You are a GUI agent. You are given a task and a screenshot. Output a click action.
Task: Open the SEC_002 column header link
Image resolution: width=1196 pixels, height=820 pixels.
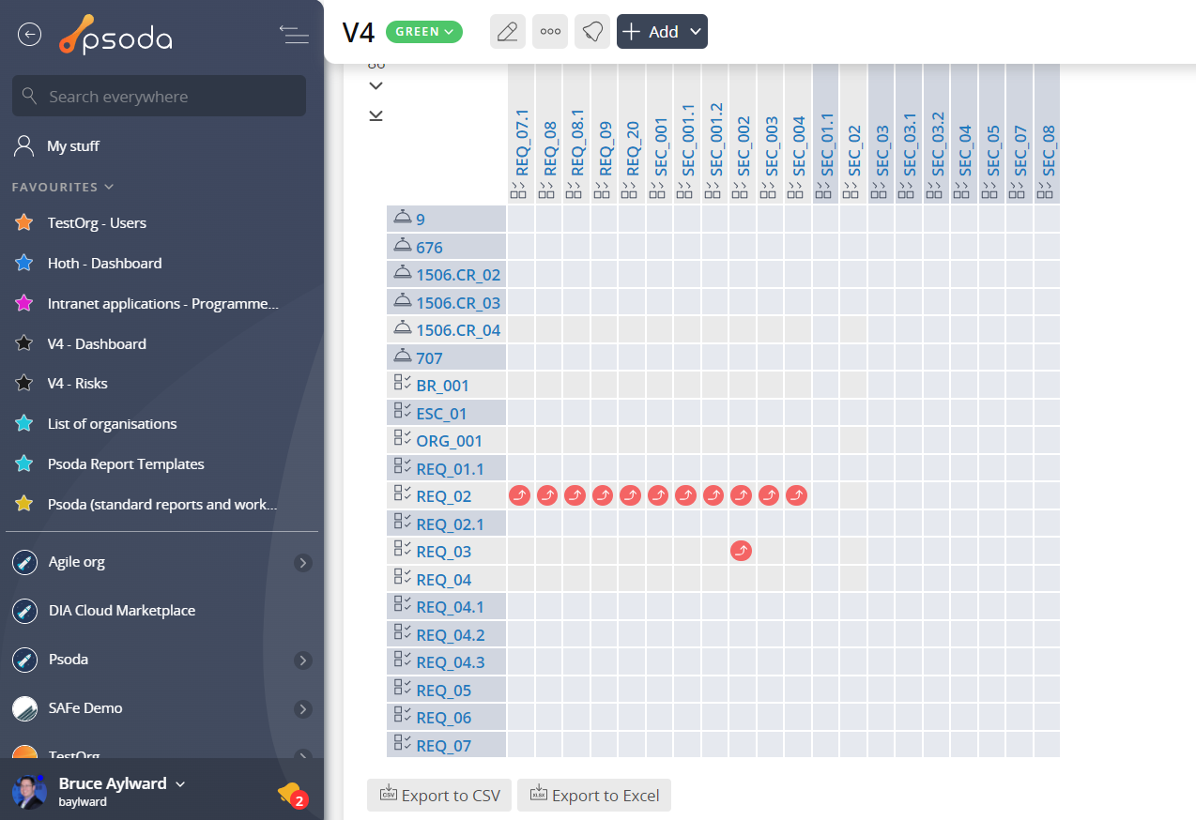pyautogui.click(x=744, y=145)
